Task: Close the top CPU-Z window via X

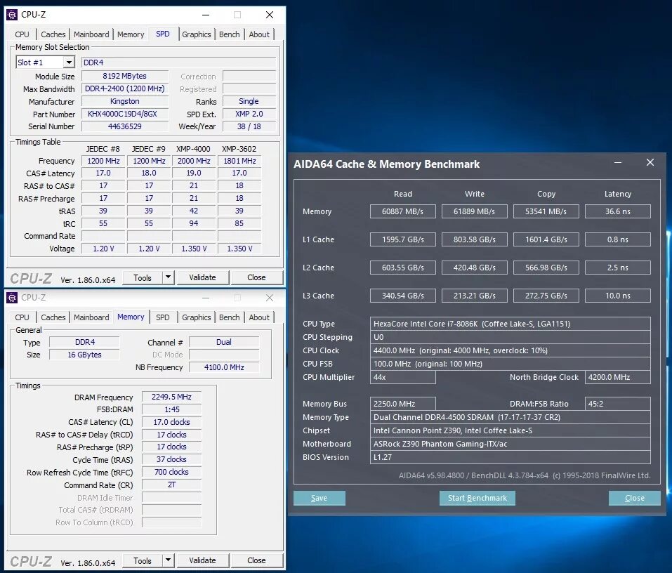Action: pos(270,15)
